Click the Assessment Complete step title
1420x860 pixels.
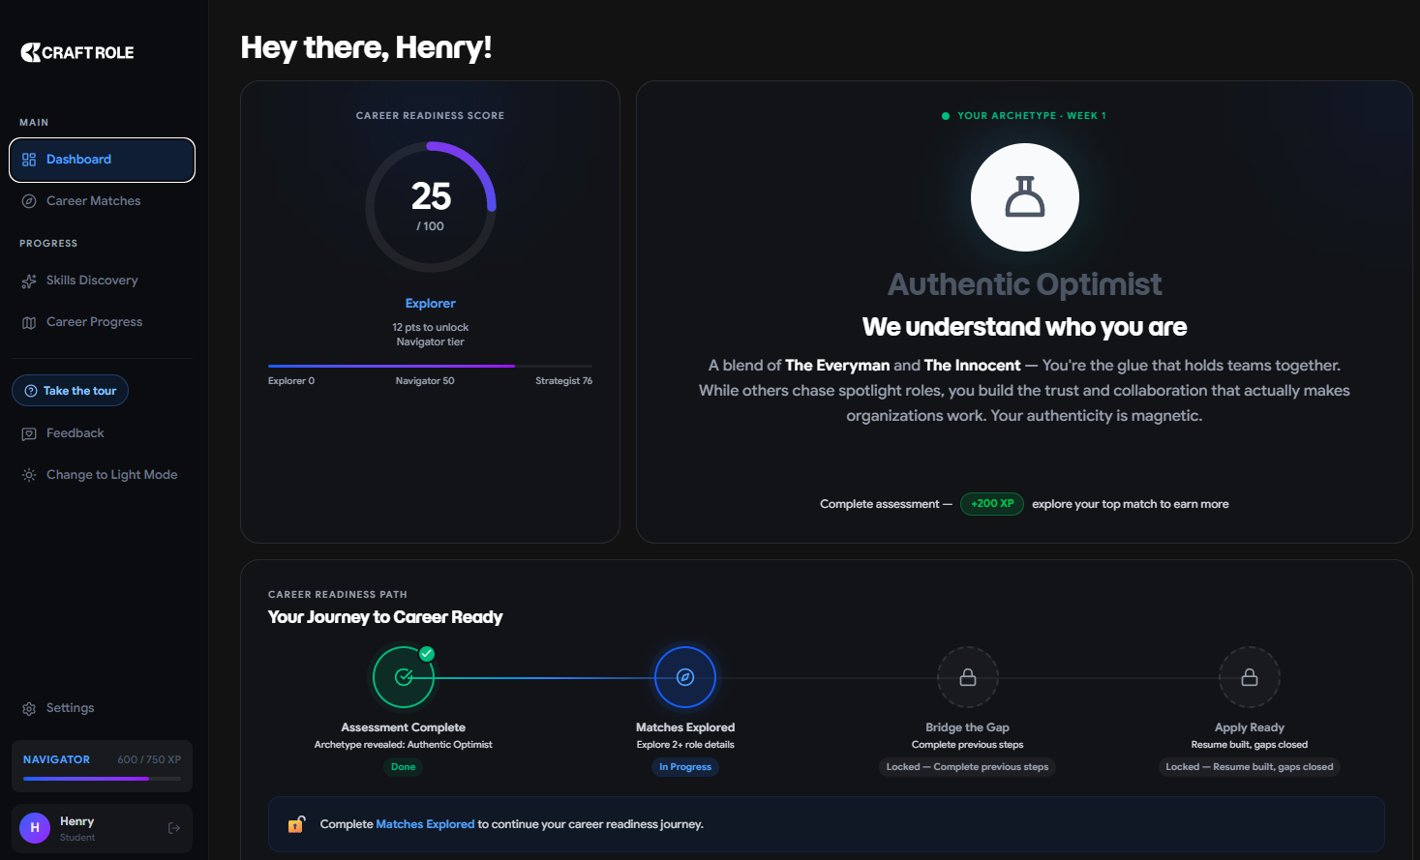click(x=404, y=727)
